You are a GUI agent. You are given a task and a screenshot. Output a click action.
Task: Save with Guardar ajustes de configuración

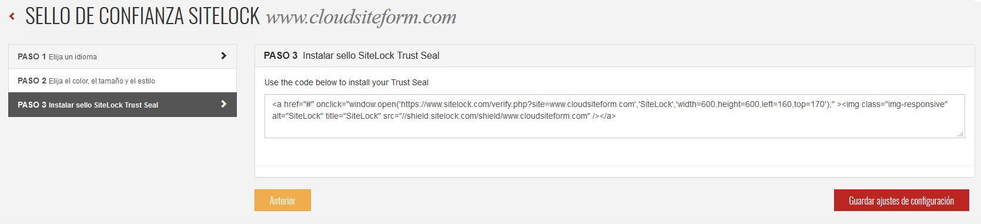pyautogui.click(x=901, y=200)
